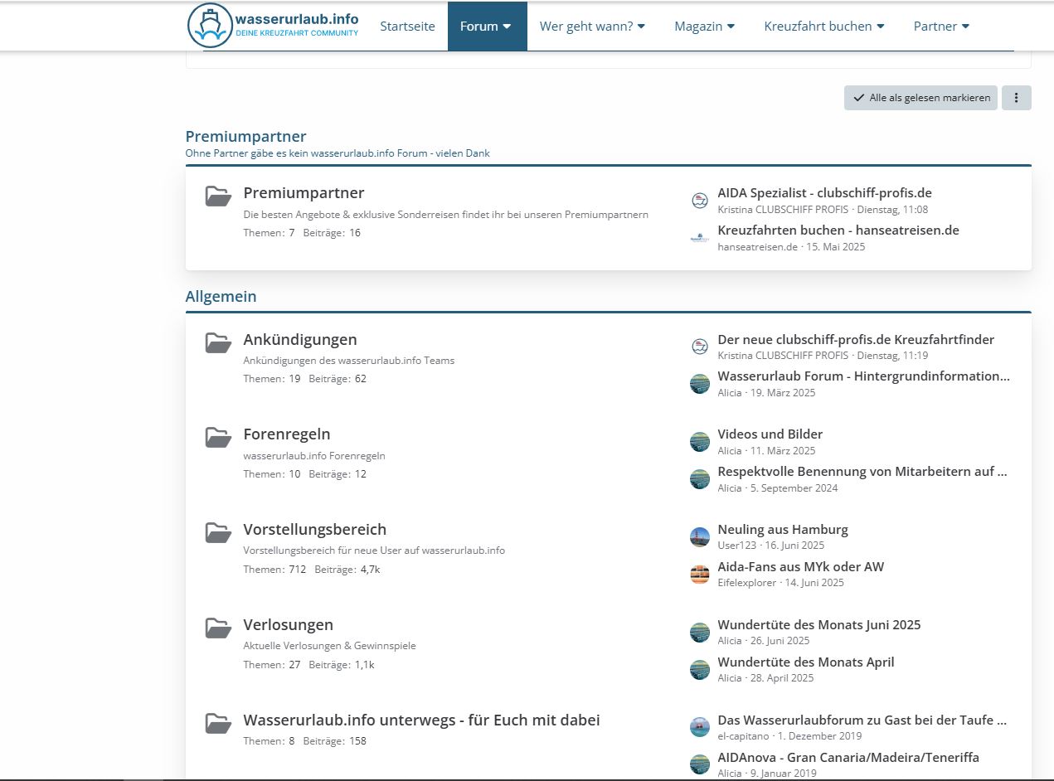Open the Vorstellungsbereich forum
Screen dimensions: 1054x781
click(x=315, y=529)
